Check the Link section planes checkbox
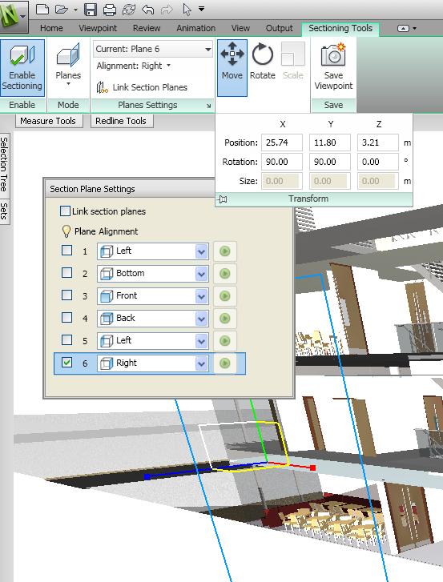This screenshot has width=443, height=582. (65, 211)
